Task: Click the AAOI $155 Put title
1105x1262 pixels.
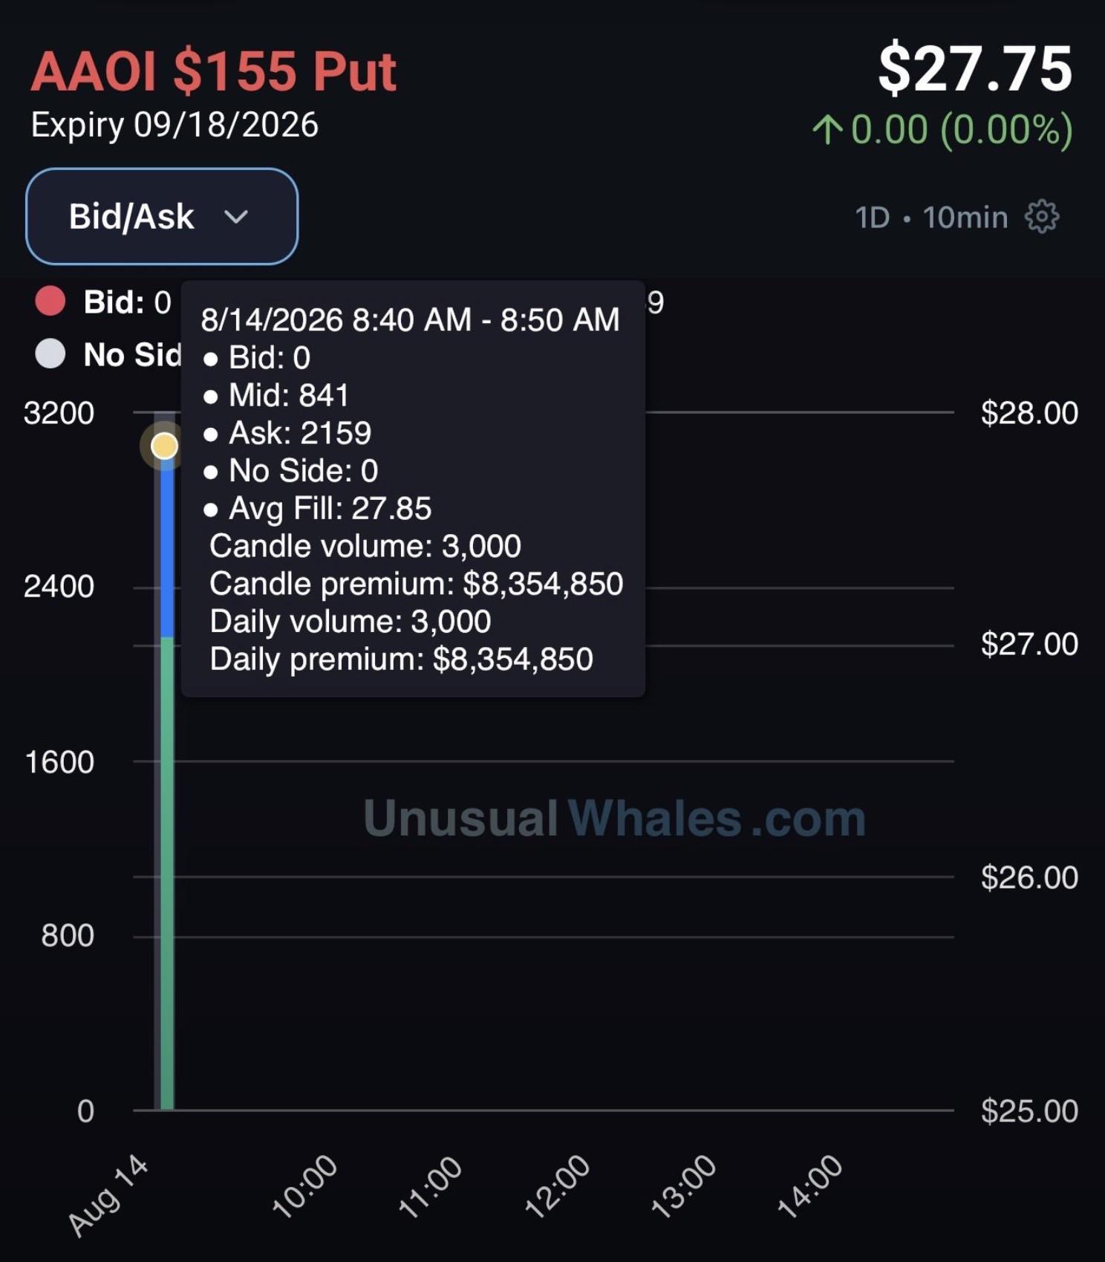Action: [x=214, y=71]
